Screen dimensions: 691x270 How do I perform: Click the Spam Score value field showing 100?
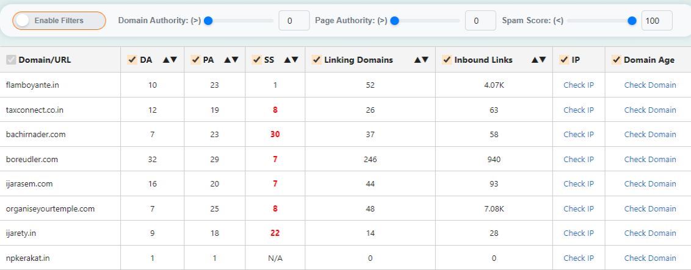click(656, 21)
